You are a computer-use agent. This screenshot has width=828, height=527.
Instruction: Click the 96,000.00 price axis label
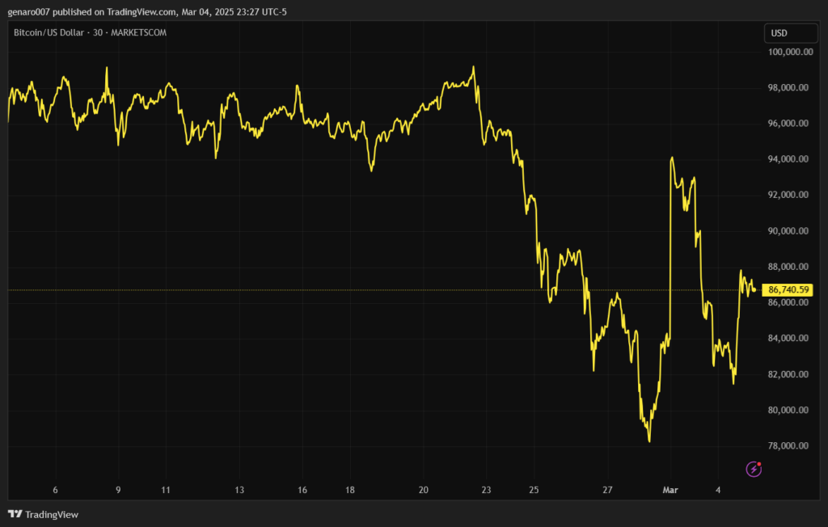point(788,124)
